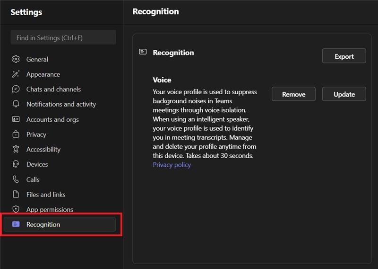Click the Files and links document icon
Viewport: 378px width, 269px height.
click(16, 195)
